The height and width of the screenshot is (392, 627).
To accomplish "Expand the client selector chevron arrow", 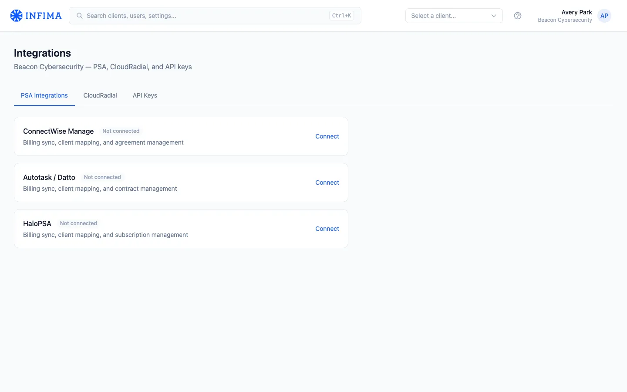I will [494, 16].
